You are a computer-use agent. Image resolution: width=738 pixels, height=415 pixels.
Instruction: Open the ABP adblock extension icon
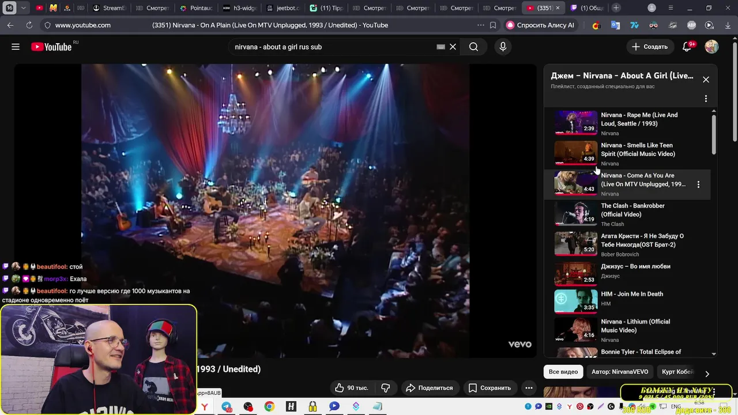coord(691,25)
